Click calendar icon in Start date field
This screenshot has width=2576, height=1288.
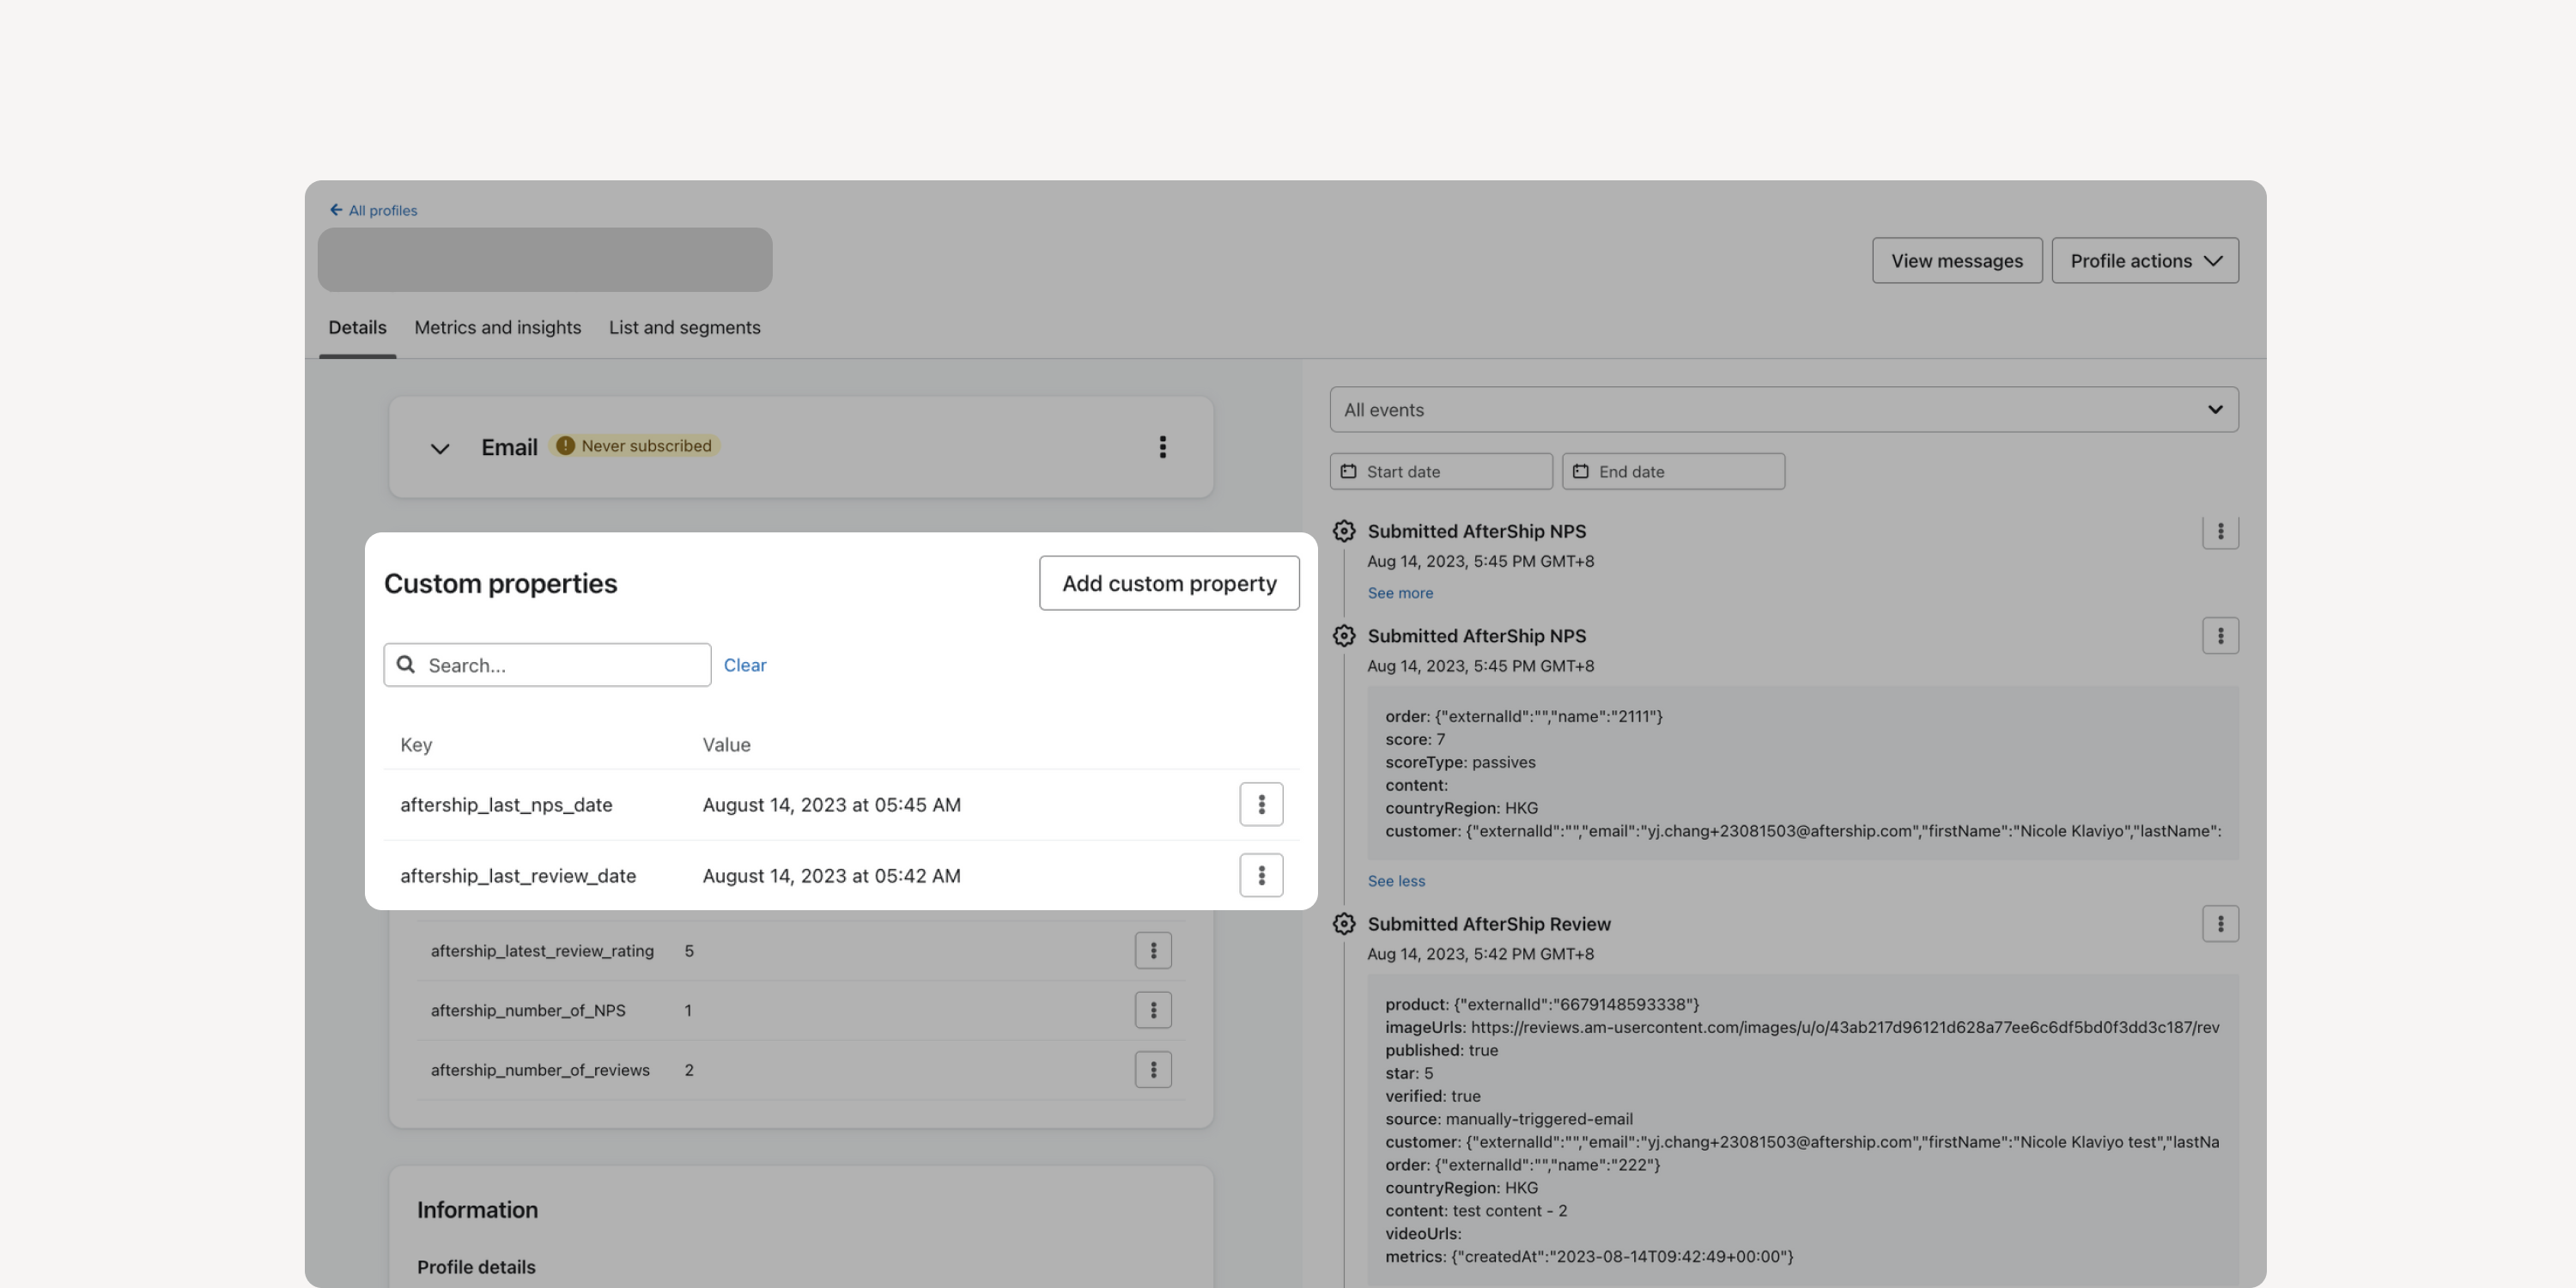click(1348, 471)
